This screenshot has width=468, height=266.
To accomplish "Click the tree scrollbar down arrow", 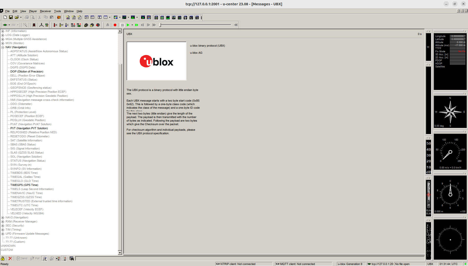I will tap(120, 253).
